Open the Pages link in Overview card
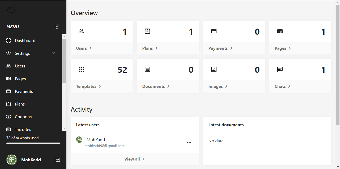340x169 pixels. click(283, 48)
